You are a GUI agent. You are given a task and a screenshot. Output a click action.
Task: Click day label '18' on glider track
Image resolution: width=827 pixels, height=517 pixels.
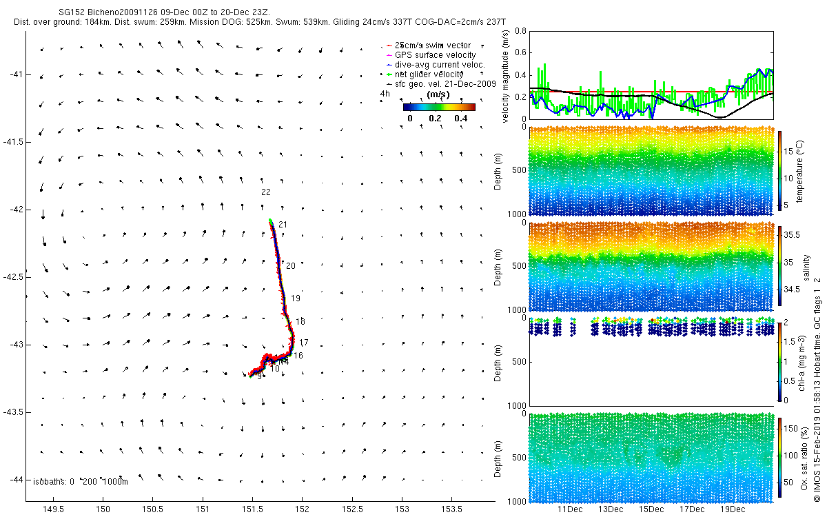click(x=300, y=322)
